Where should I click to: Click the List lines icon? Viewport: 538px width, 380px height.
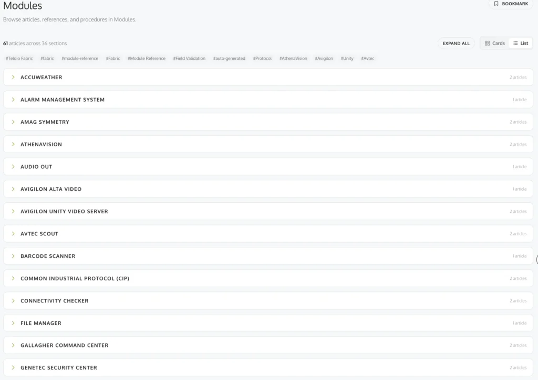pyautogui.click(x=515, y=44)
